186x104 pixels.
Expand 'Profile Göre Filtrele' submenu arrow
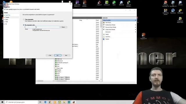[x=135, y=25]
